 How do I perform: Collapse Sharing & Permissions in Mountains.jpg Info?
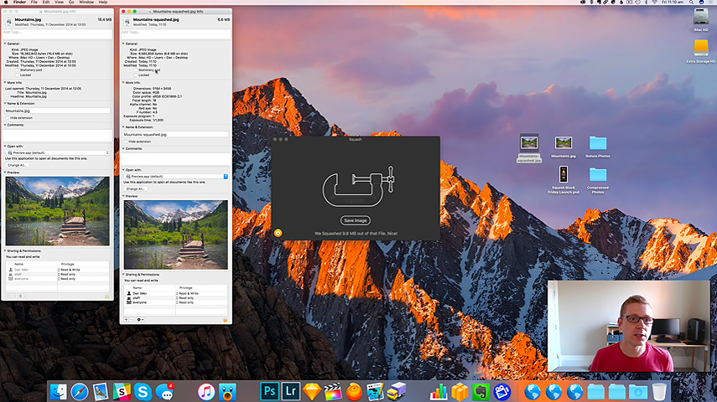[x=5, y=250]
